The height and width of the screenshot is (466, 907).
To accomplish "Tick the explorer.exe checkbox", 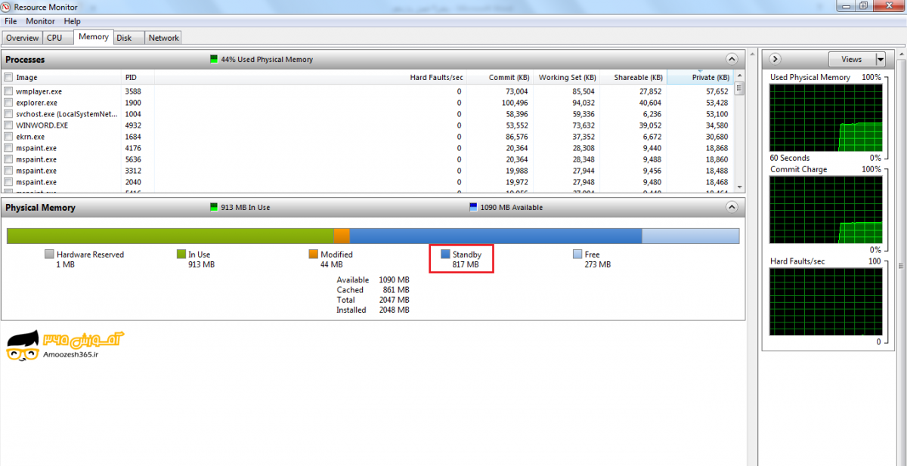I will pos(8,103).
